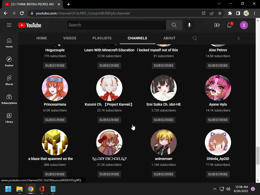The width and height of the screenshot is (260, 195).
Task: Open Explore in sidebar
Action: click(x=9, y=61)
